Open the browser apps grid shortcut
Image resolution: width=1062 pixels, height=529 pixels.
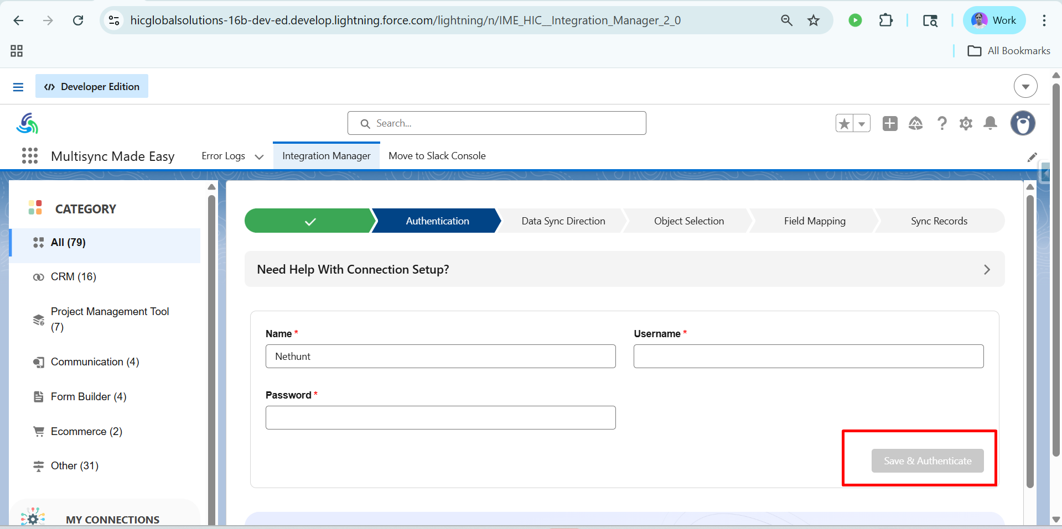17,51
